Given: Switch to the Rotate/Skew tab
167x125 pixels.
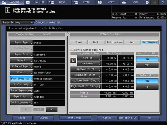Looking at the screenshot, I should tap(114, 42).
